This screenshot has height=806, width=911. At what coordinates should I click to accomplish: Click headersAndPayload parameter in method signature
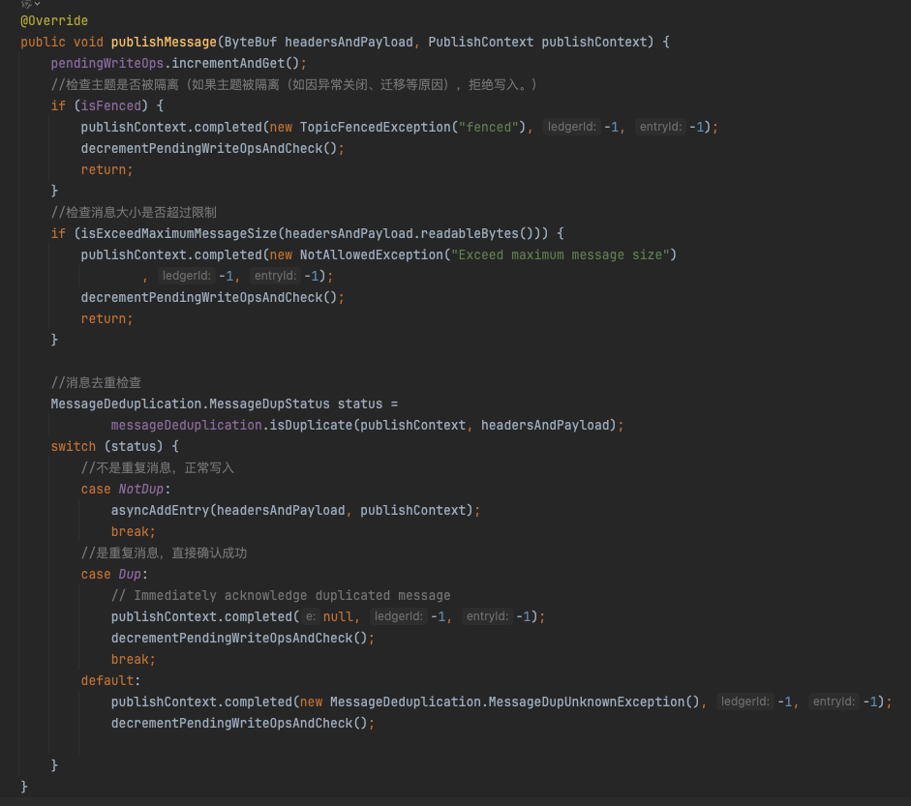349,43
